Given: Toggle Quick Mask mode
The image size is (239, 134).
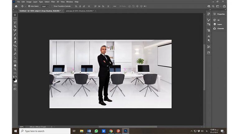Looking at the screenshot, I should click(15, 85).
